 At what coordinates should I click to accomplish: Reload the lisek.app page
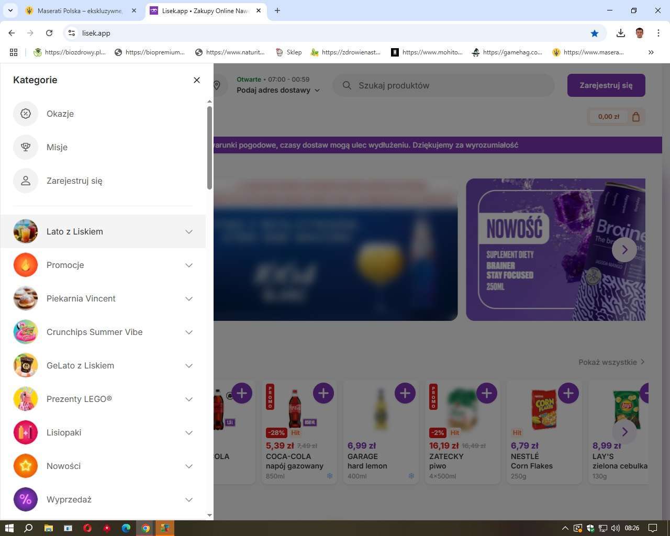click(49, 33)
